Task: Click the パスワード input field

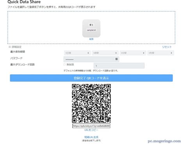Action: pos(91,59)
